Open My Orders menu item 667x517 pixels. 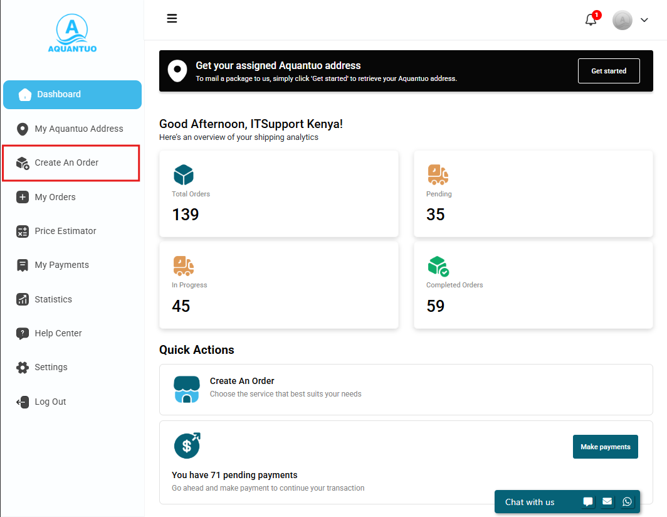[55, 197]
